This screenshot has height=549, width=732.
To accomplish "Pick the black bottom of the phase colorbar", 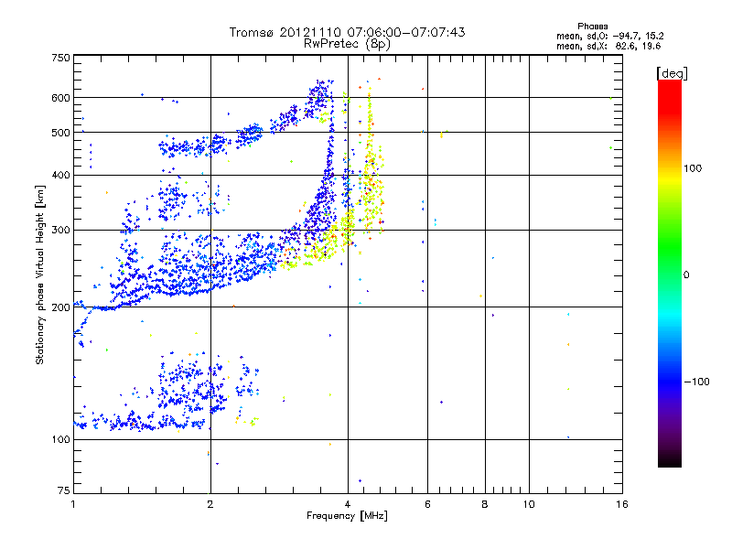I will [x=670, y=460].
